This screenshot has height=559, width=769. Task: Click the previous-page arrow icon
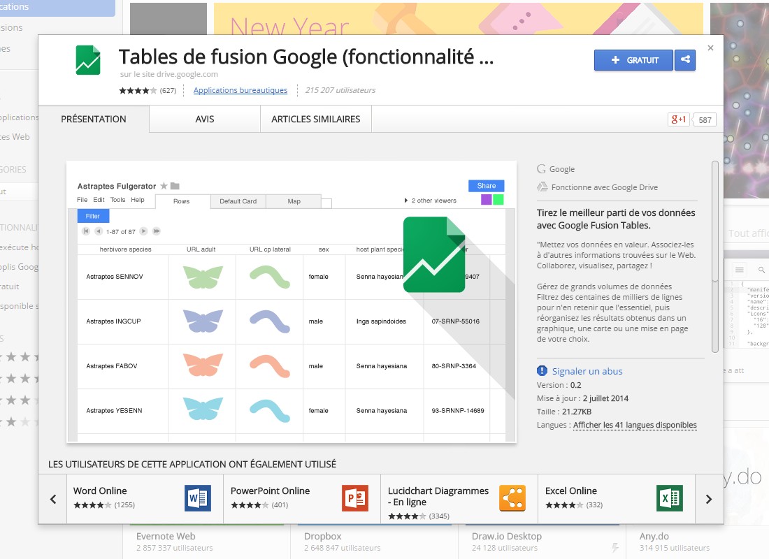point(98,231)
